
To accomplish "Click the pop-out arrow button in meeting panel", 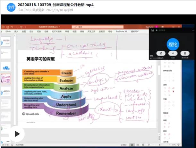I will (160, 53).
